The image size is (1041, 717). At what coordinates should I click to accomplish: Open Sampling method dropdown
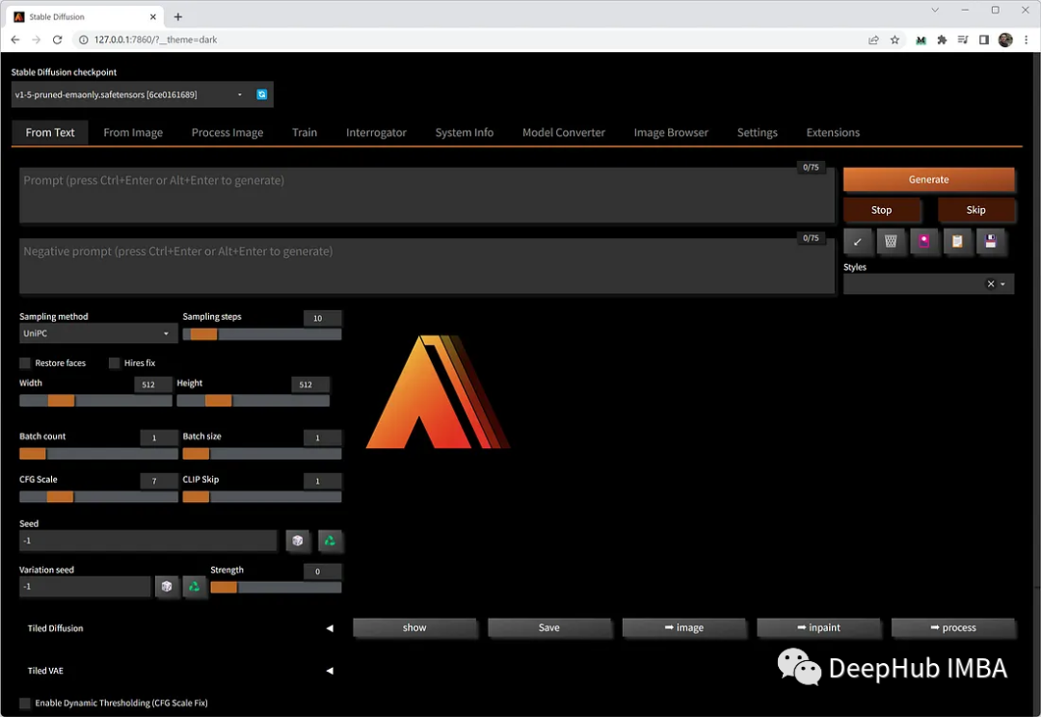tap(98, 333)
